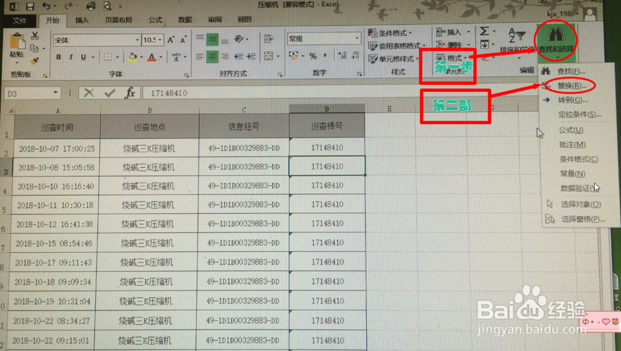Open the 常规 number format dropdown

[357, 39]
